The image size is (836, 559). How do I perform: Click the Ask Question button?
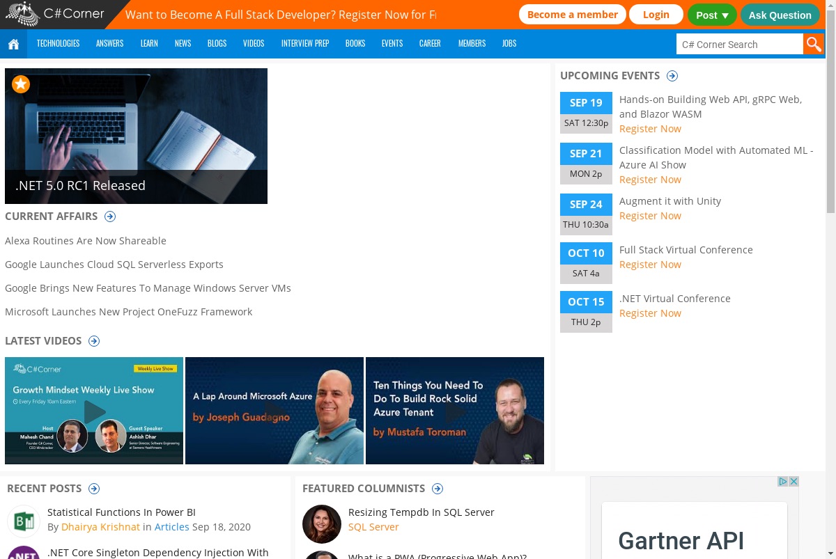tap(780, 15)
